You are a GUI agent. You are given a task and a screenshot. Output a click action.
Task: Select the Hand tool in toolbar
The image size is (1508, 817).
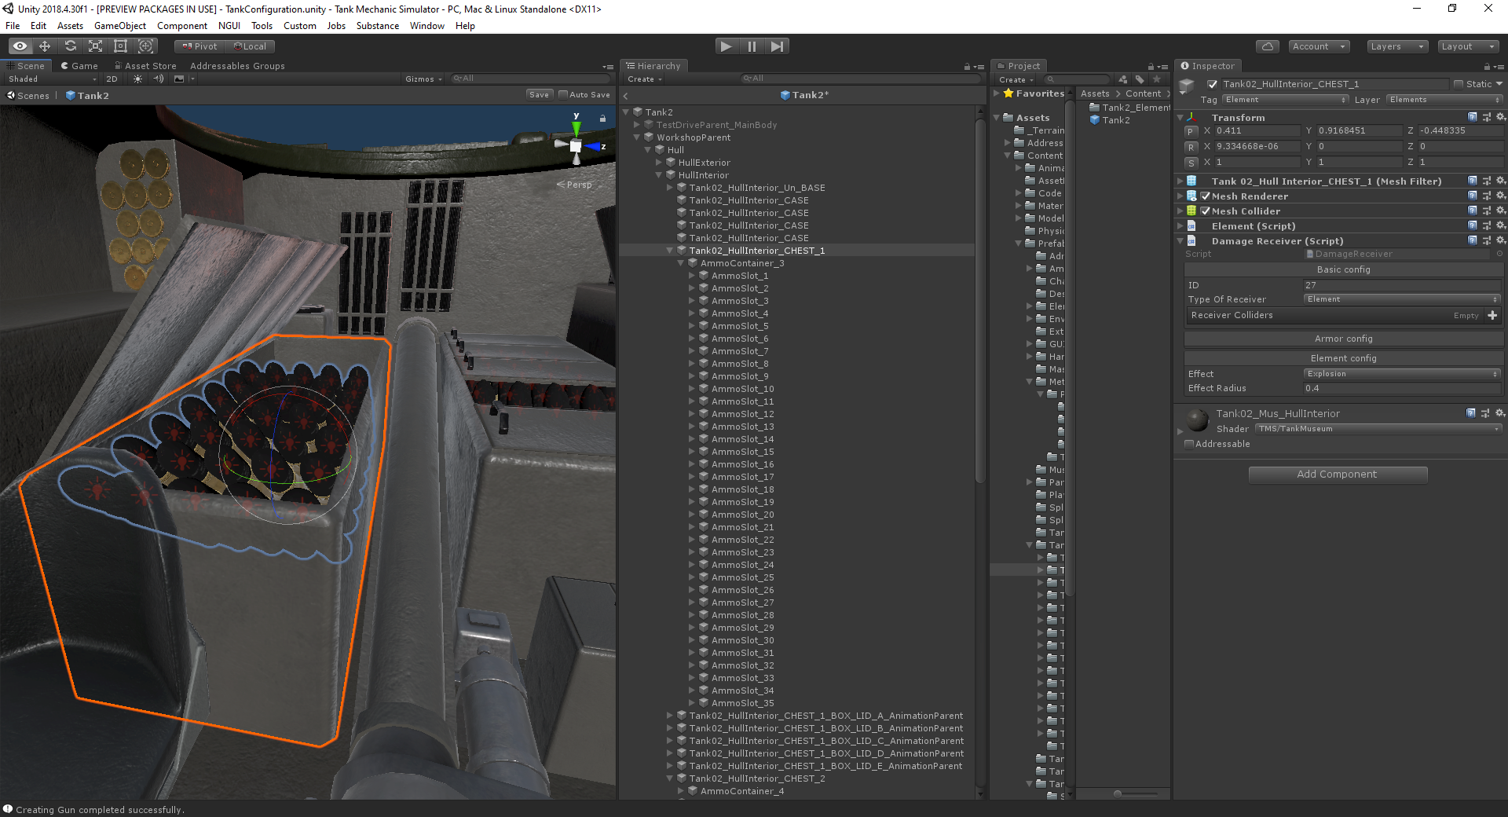point(20,46)
